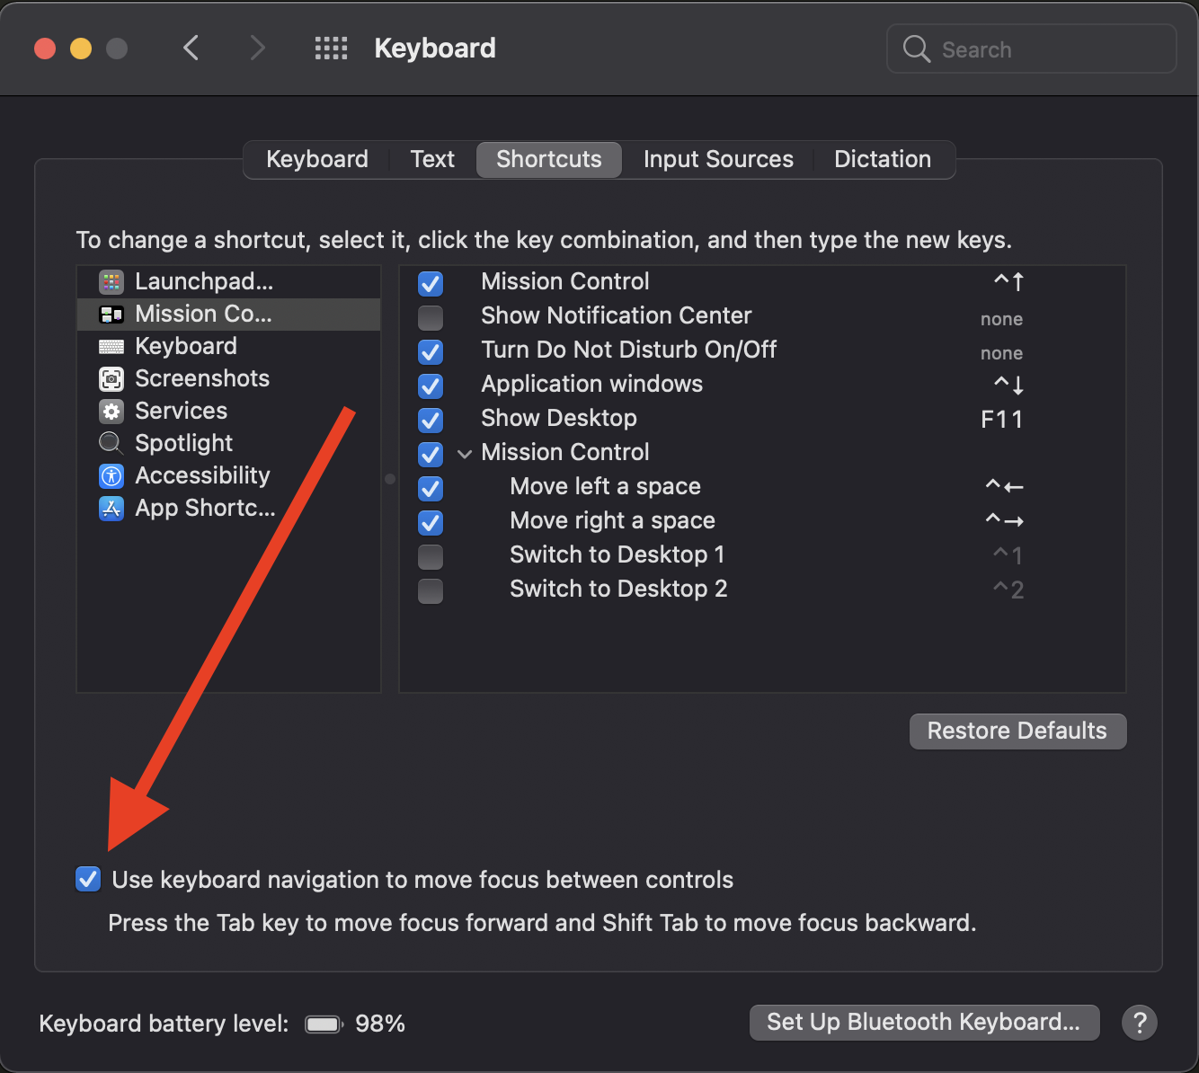1199x1073 pixels.
Task: Go back with the left arrow
Action: [x=191, y=49]
